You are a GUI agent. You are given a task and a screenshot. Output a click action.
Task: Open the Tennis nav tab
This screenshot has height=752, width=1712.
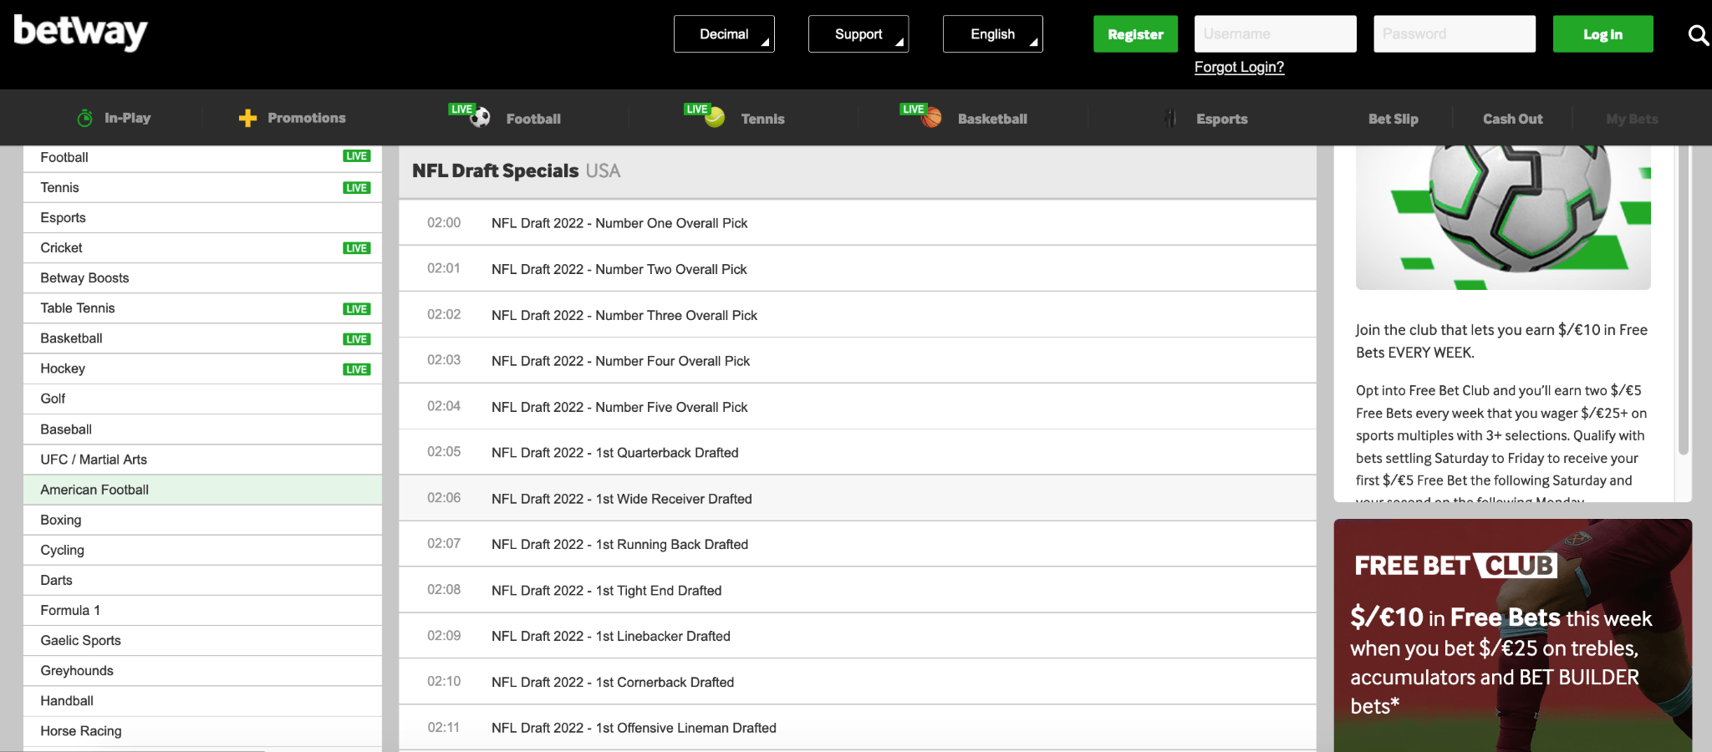point(762,119)
